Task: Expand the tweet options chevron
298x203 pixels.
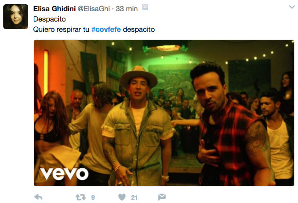Action: coord(292,7)
